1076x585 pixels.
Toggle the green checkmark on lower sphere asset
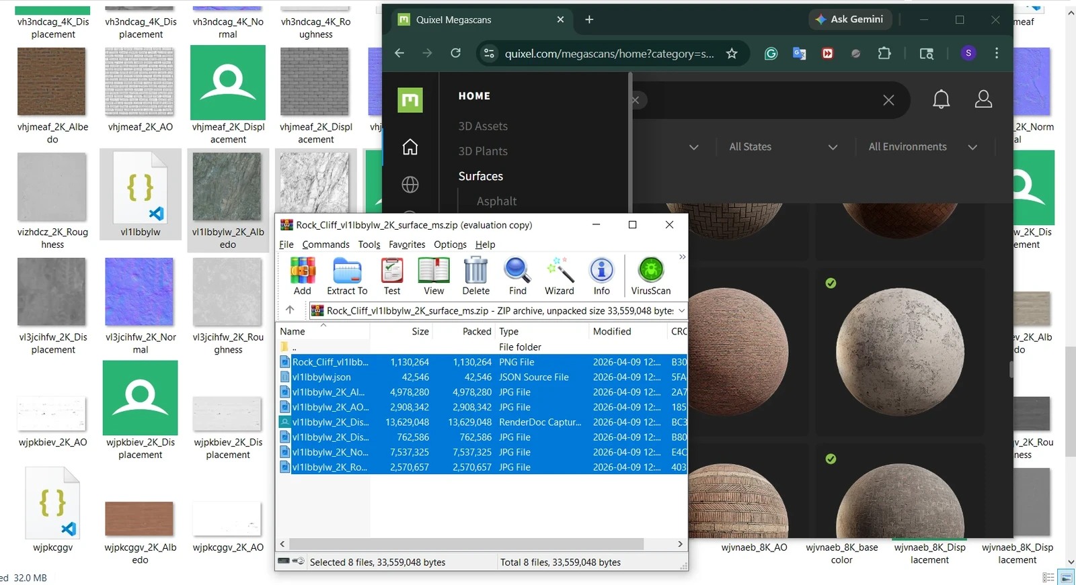pos(831,459)
